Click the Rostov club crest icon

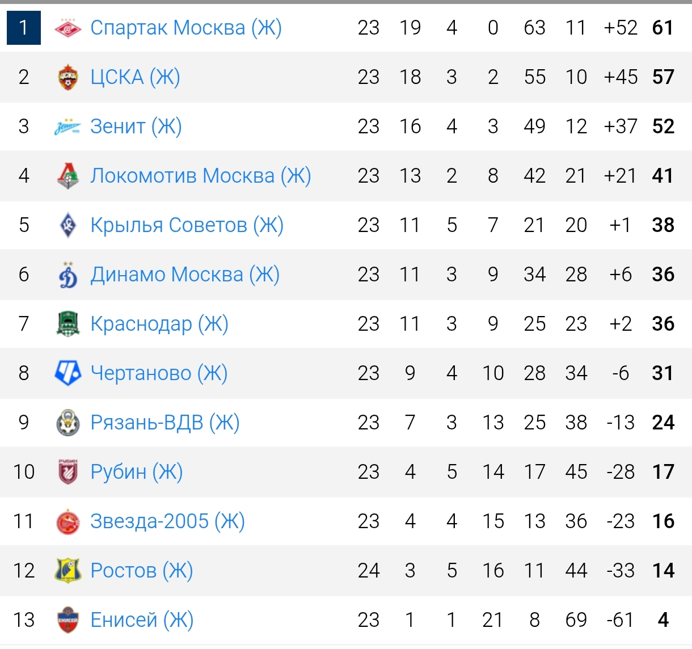pyautogui.click(x=68, y=571)
